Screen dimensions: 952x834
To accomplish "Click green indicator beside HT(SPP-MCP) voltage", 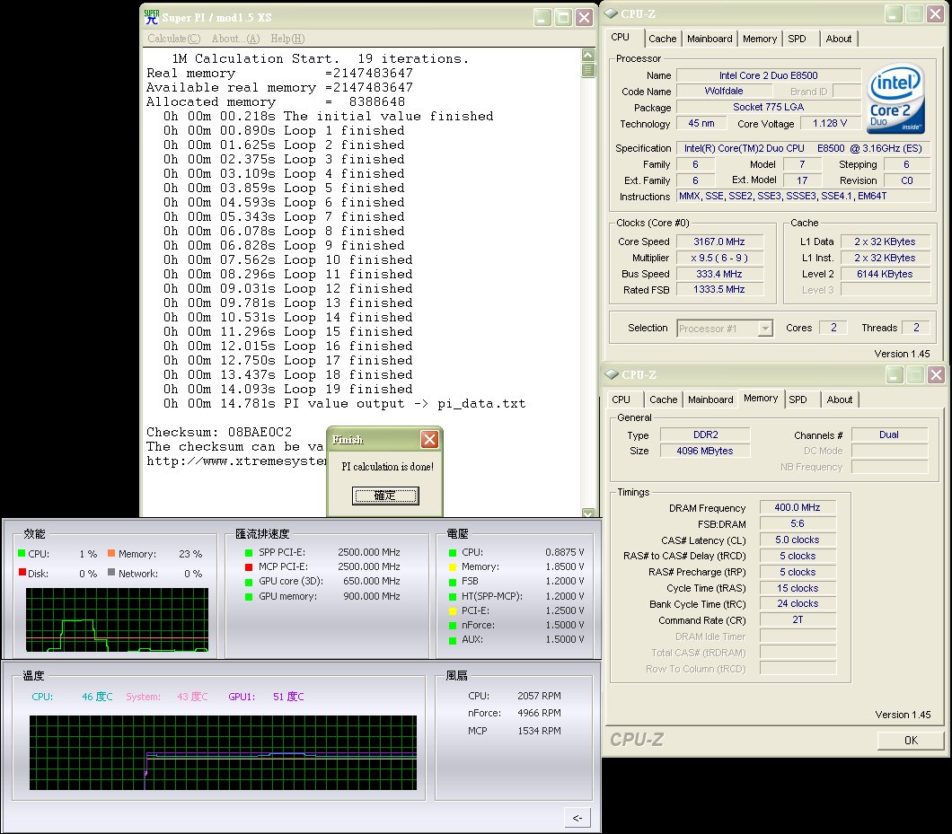I will [x=453, y=597].
